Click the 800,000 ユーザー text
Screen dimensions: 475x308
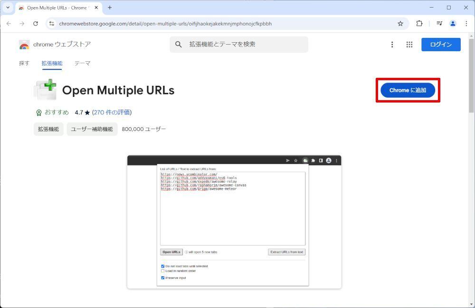point(144,129)
